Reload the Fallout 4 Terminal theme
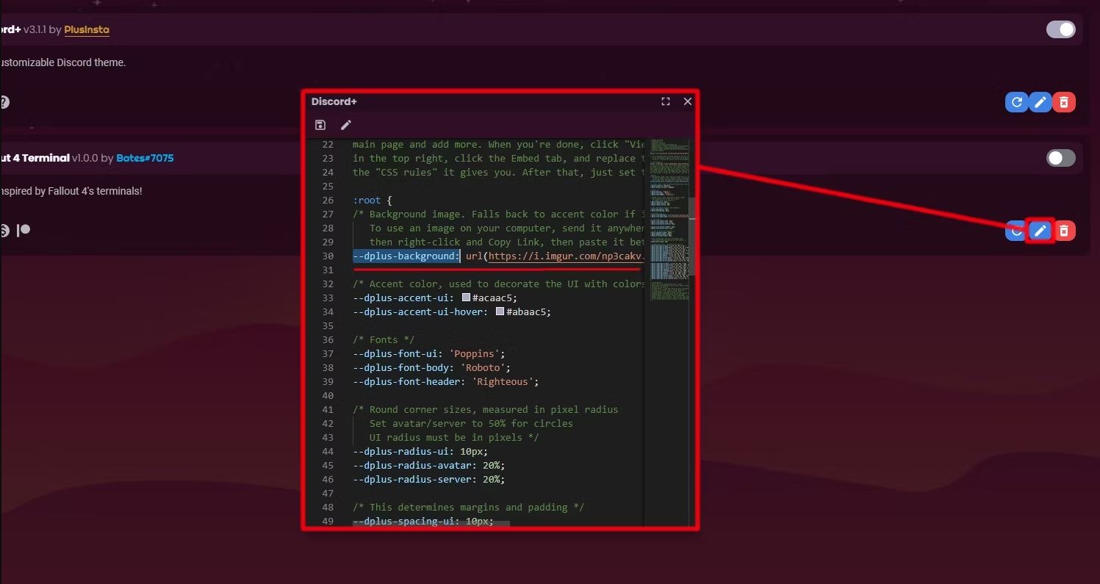This screenshot has height=584, width=1100. coord(1015,231)
